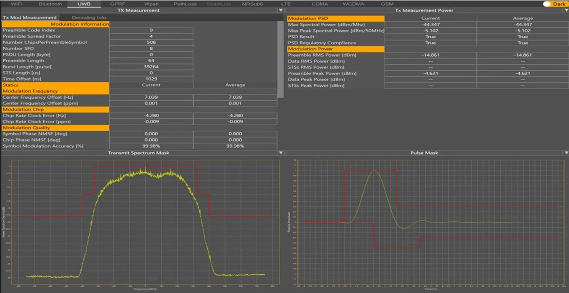Open the GSM tab

(387, 4)
